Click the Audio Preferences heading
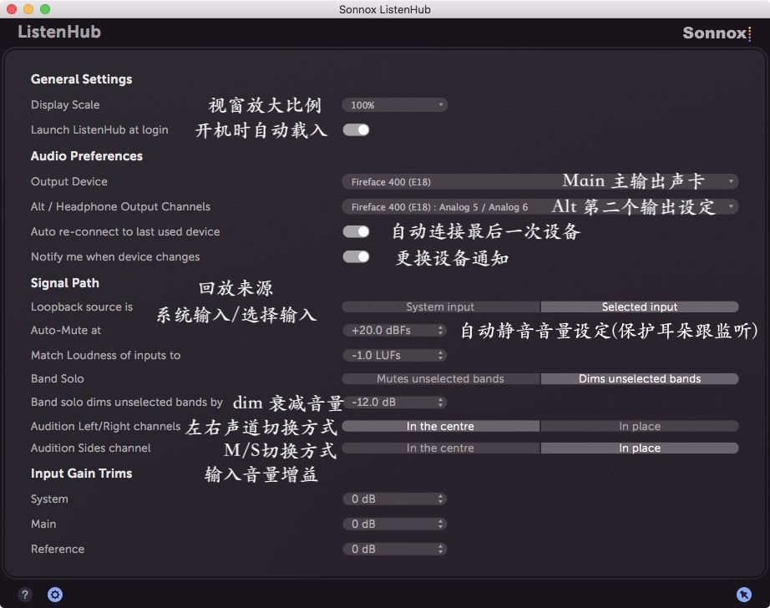This screenshot has height=608, width=770. tap(87, 156)
